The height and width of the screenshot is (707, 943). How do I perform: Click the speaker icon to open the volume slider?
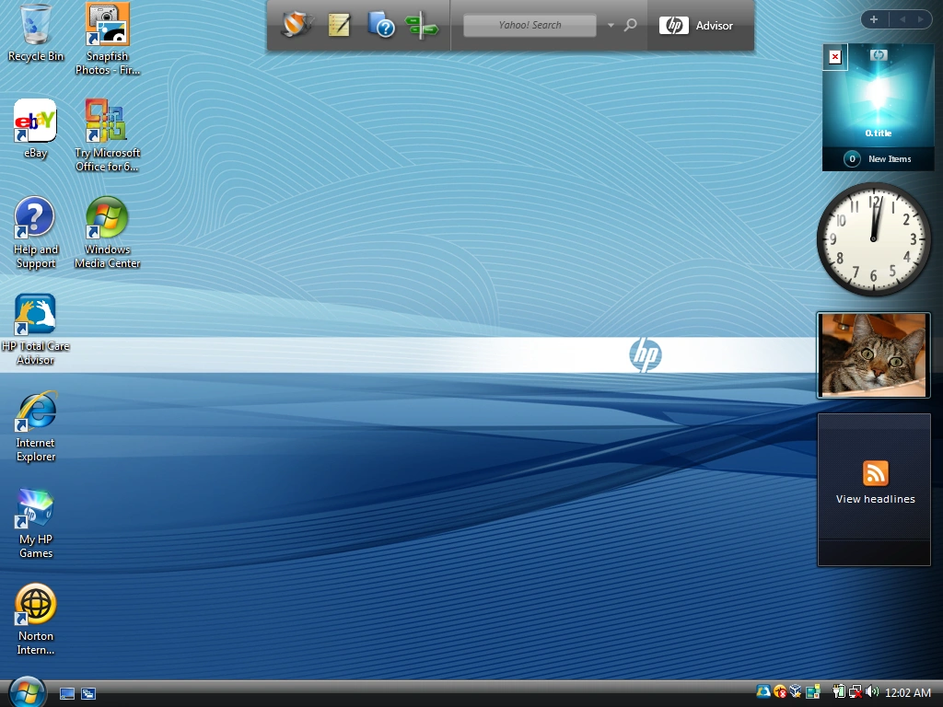click(x=872, y=691)
